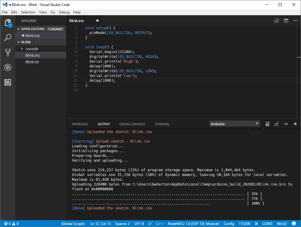Clear the output panel
Image resolution: width=301 pixels, height=227 pixels.
pyautogui.click(x=267, y=124)
